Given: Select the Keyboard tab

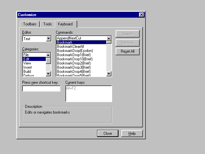Looking at the screenshot, I should point(65,24).
